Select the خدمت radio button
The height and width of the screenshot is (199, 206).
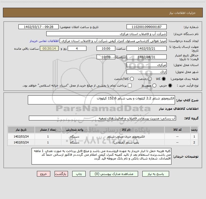pos(150,79)
